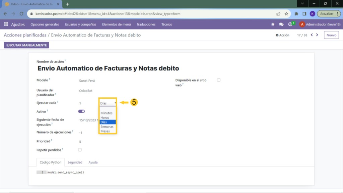Click the Nuevo button
343x193 pixels.
click(x=331, y=35)
